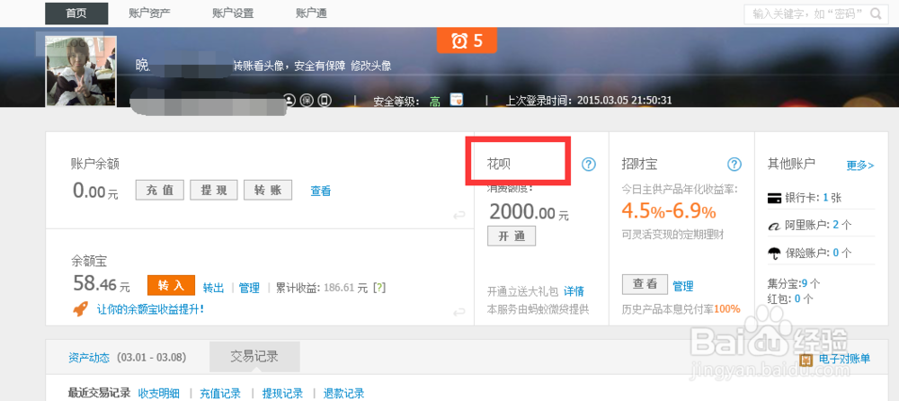Click the security certificate shield icon after 安全等级
This screenshot has width=899, height=401.
click(457, 99)
